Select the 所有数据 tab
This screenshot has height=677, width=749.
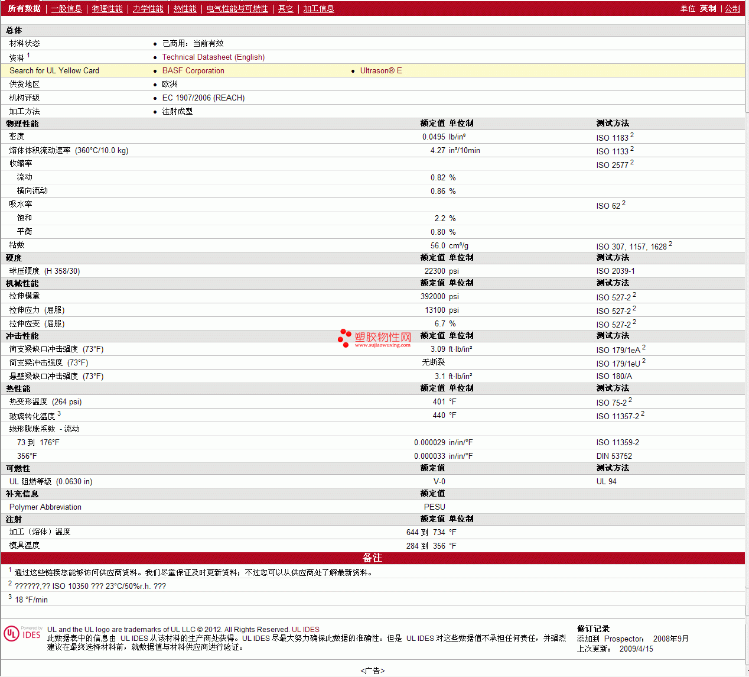point(25,8)
